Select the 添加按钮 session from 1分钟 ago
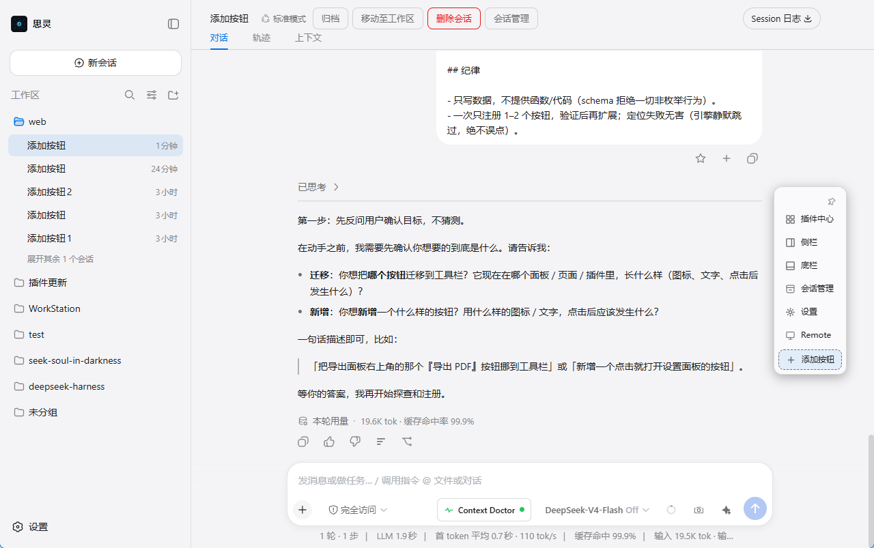 click(96, 145)
